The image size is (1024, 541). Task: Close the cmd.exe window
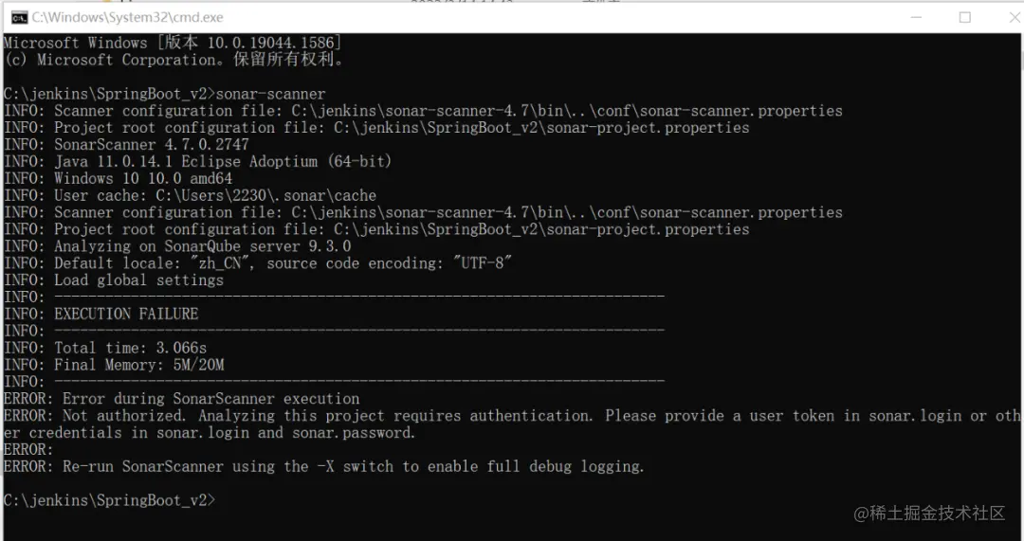pyautogui.click(x=1015, y=18)
